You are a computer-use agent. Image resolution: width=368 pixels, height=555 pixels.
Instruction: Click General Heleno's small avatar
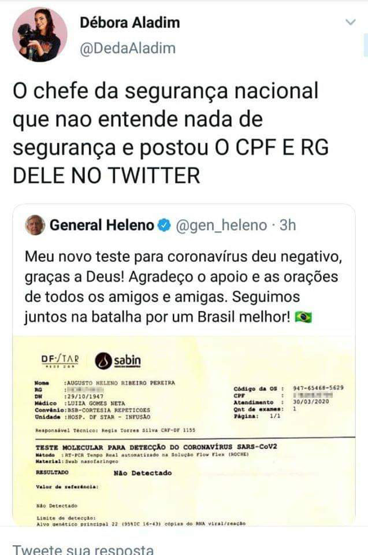pos(35,225)
